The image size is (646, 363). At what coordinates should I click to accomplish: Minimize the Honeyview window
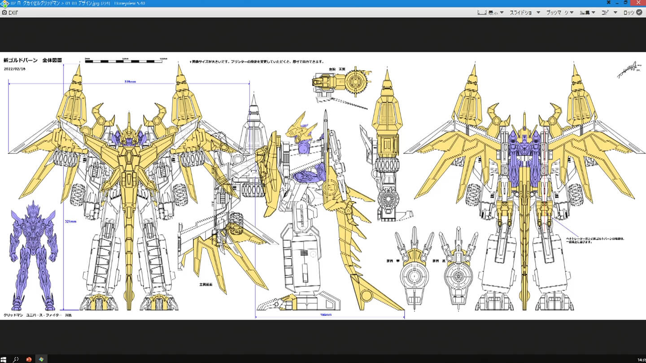pyautogui.click(x=617, y=3)
